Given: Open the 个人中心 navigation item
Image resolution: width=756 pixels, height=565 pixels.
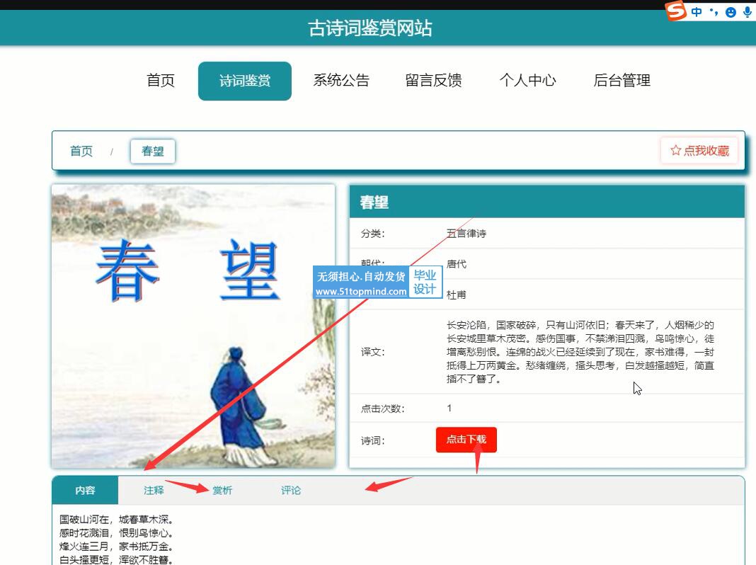Looking at the screenshot, I should (528, 81).
